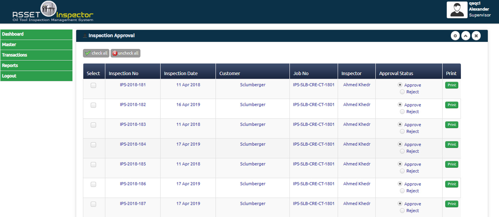Click Sclumberger customer in IPS-2018-181 row
Screen dimensions: 499x217
point(253,85)
